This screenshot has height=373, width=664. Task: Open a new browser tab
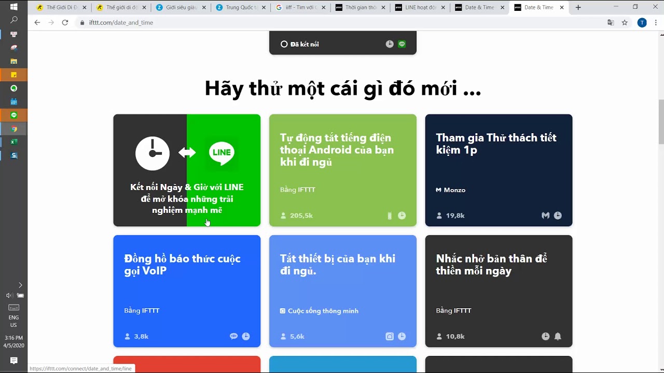tap(578, 7)
